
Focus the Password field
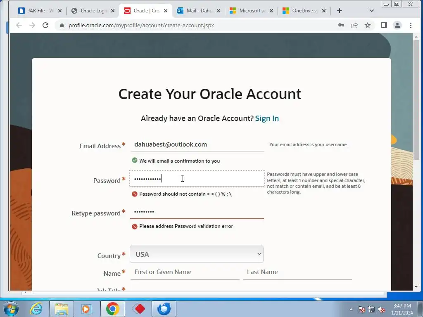(x=197, y=178)
